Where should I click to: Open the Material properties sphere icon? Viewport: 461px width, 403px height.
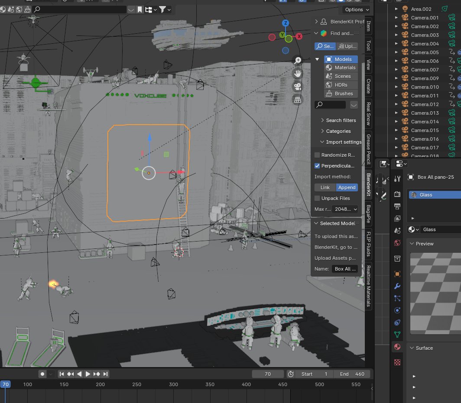[397, 347]
